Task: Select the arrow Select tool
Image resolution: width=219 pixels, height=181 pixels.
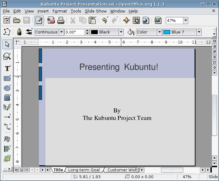Action: (7, 44)
